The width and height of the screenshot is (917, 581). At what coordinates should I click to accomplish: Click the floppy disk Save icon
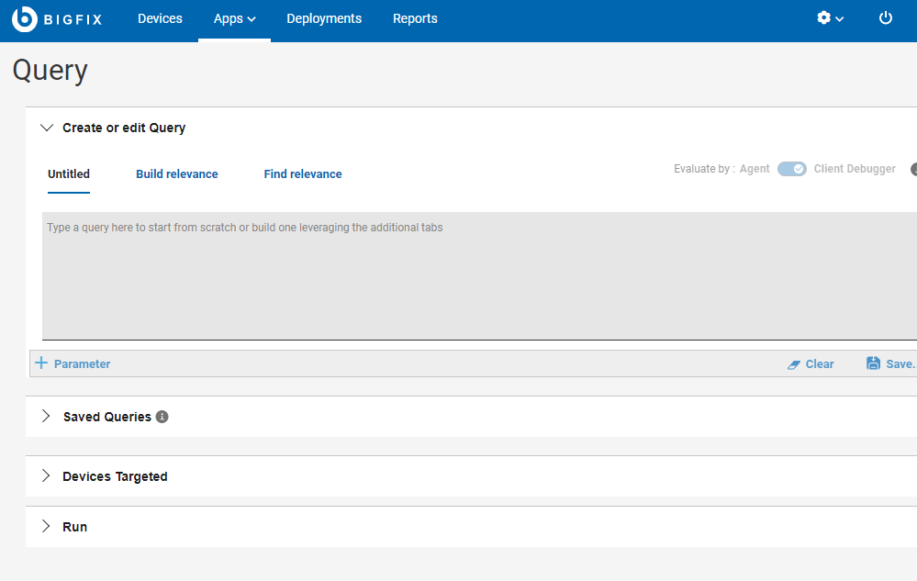(x=874, y=363)
